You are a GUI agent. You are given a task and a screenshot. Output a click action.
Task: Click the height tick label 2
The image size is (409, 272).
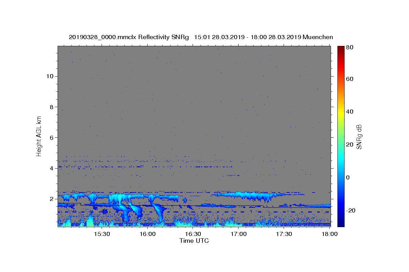click(x=51, y=199)
